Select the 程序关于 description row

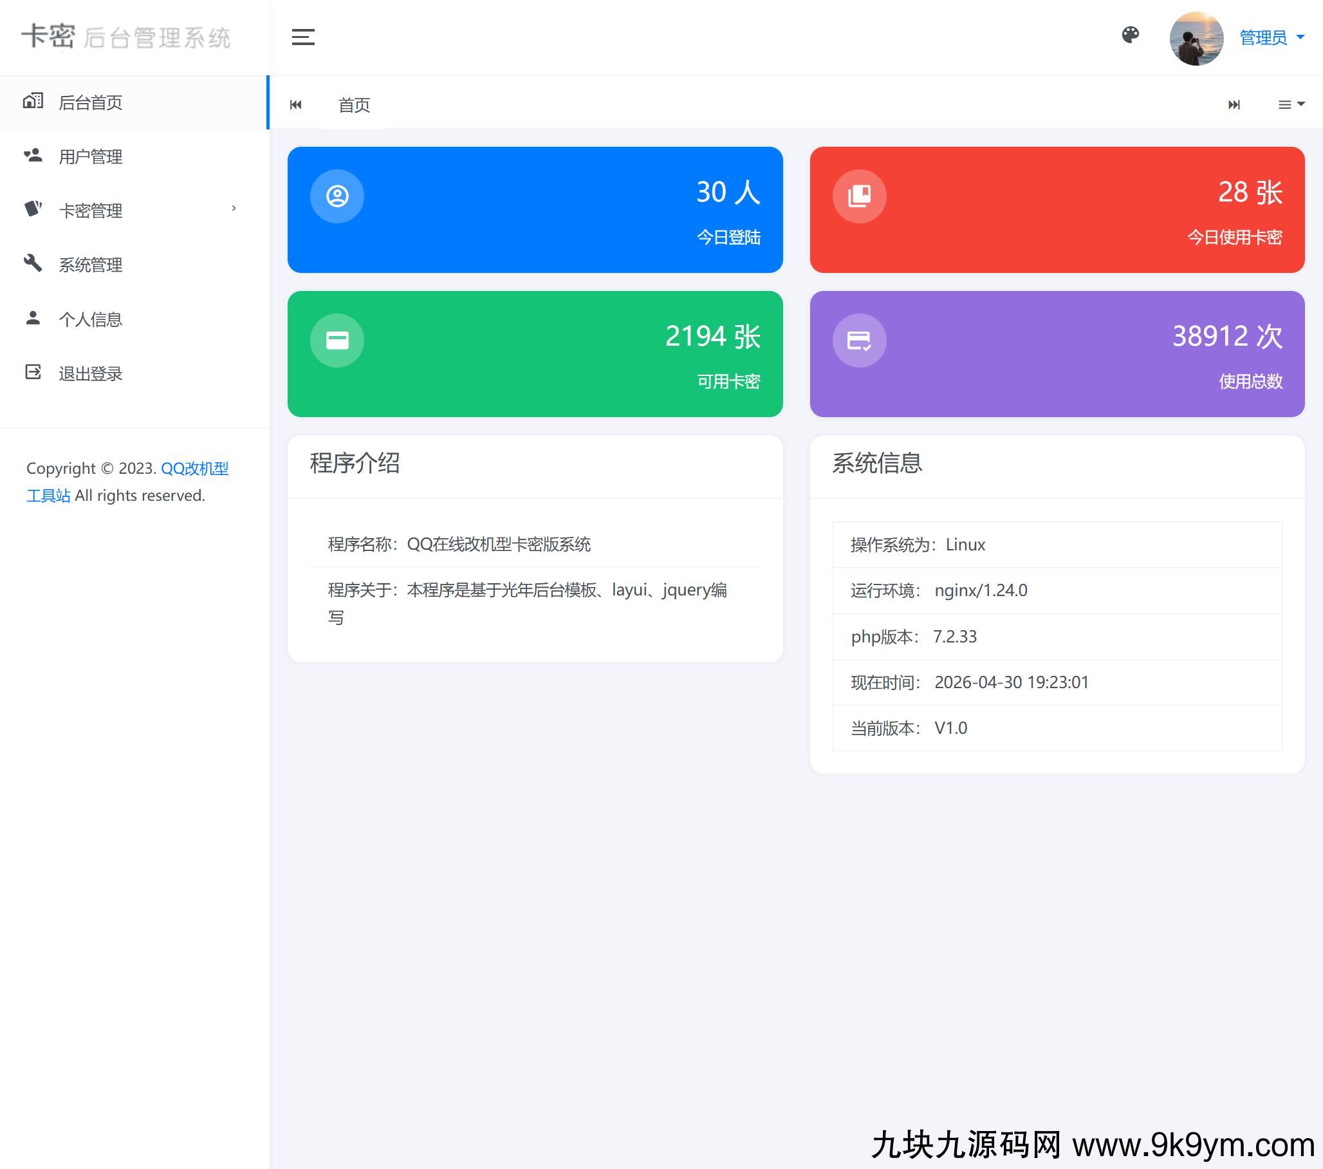coord(535,604)
